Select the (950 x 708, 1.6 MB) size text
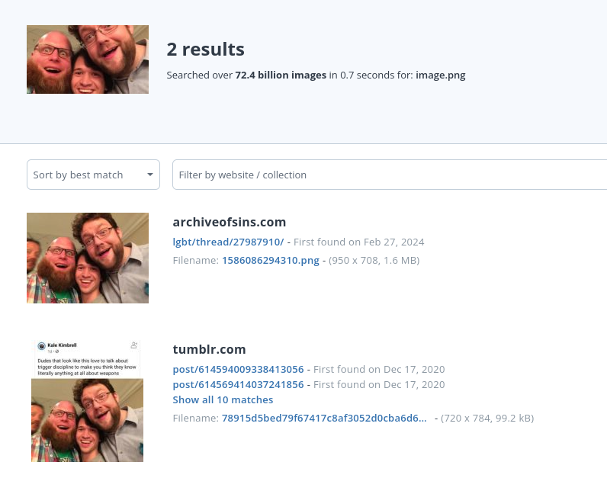607x494 pixels. click(x=374, y=260)
